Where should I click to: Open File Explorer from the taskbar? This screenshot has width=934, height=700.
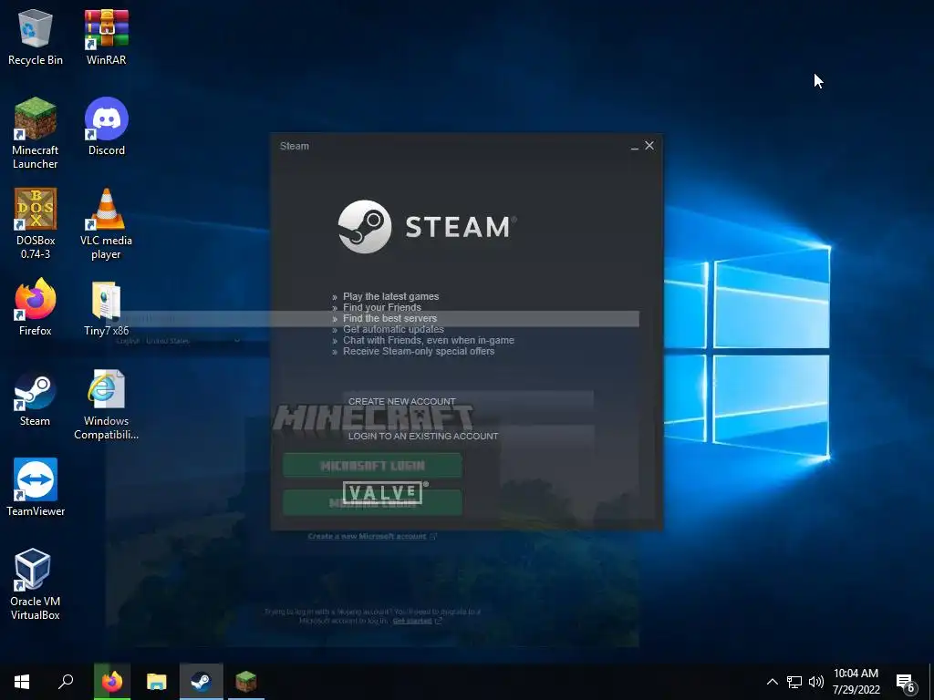(157, 682)
